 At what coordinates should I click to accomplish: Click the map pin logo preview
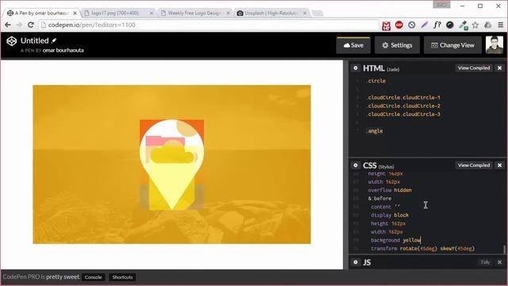pos(171,164)
